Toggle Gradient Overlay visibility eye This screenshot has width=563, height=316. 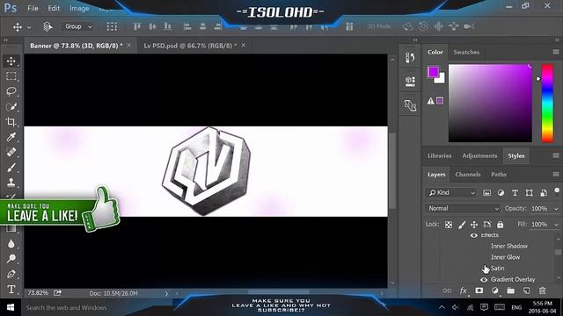[x=484, y=279]
